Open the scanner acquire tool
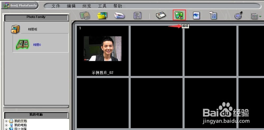Screen dimensions: 264x130 [x=119, y=15]
